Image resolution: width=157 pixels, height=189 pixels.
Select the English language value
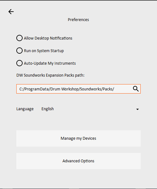[47, 109]
